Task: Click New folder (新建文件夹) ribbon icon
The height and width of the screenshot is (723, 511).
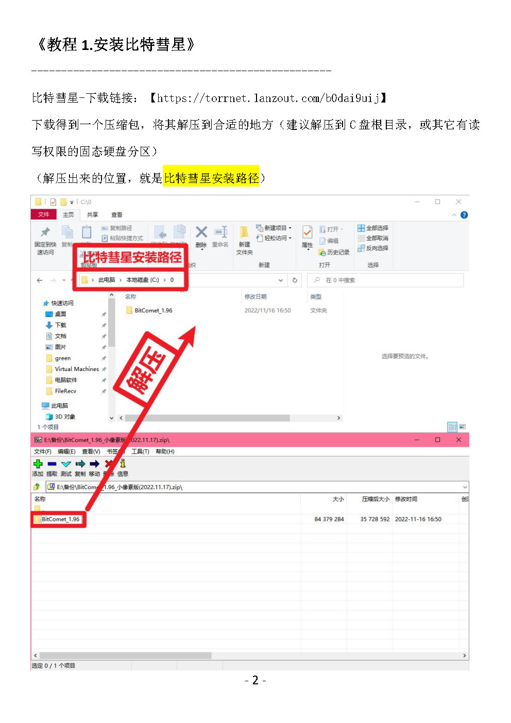Action: pos(244,232)
